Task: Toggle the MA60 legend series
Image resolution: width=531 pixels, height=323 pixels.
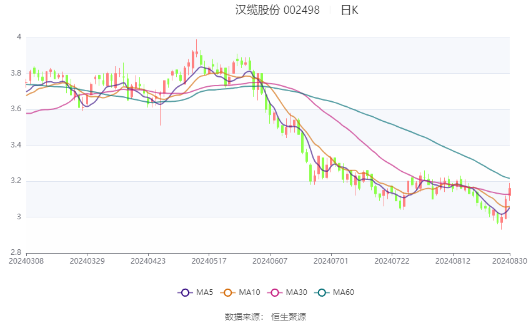Action: pyautogui.click(x=334, y=292)
